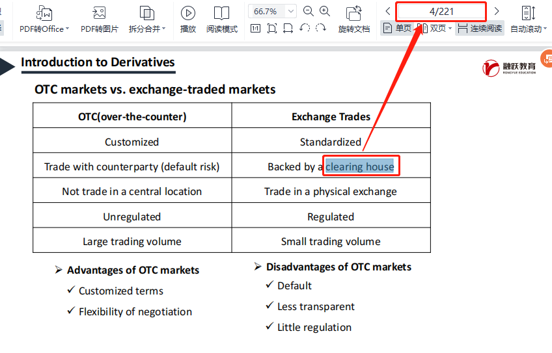Enable 单页 single page view
552x353 pixels.
(398, 28)
